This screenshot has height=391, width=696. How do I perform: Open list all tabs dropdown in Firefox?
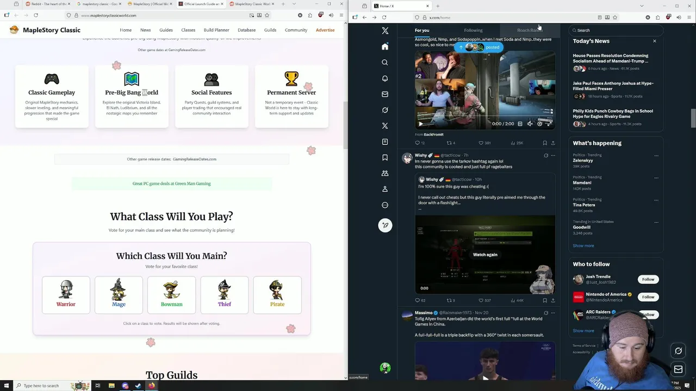pyautogui.click(x=293, y=4)
